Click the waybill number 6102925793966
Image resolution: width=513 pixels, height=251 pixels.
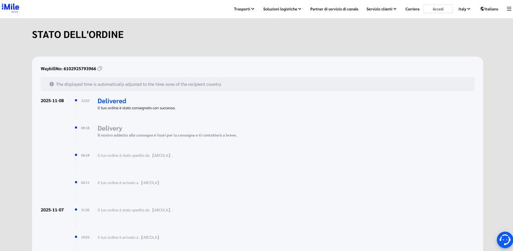[80, 69]
